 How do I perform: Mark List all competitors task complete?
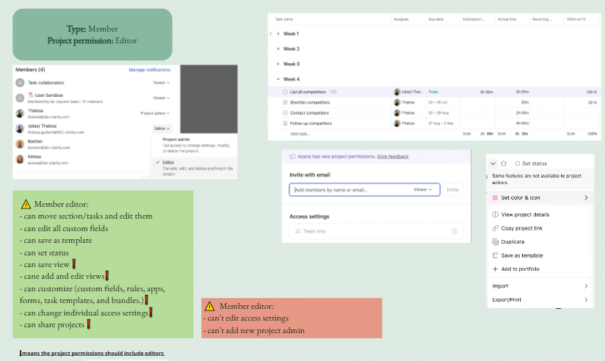[285, 92]
